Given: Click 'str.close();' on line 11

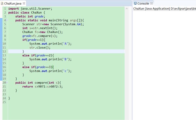Looking at the screenshot, I should point(40,47).
